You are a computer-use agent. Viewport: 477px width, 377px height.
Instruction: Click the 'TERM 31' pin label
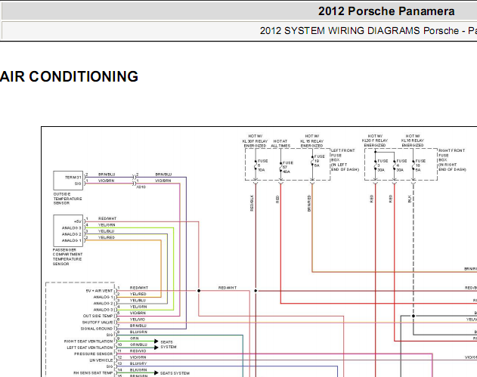pyautogui.click(x=73, y=178)
